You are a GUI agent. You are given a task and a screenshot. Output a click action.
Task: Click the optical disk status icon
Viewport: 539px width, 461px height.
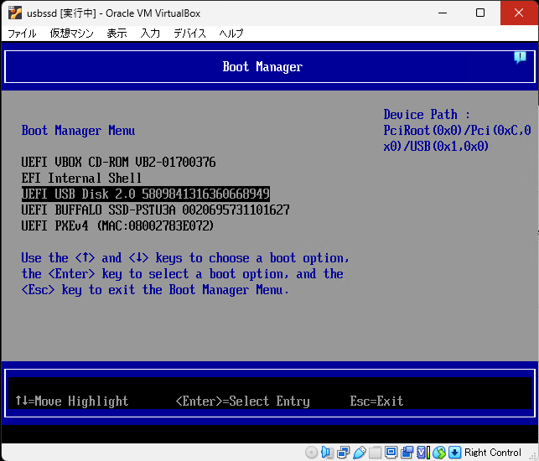[312, 453]
